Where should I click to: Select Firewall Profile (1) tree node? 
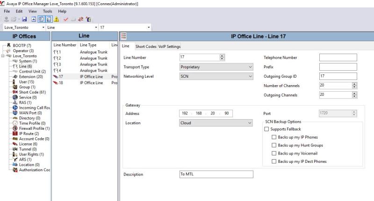[x=34, y=128]
